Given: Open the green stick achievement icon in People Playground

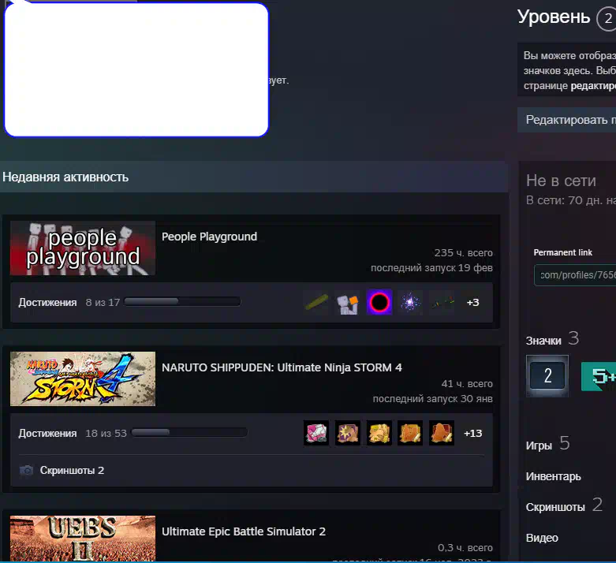Looking at the screenshot, I should tap(316, 302).
